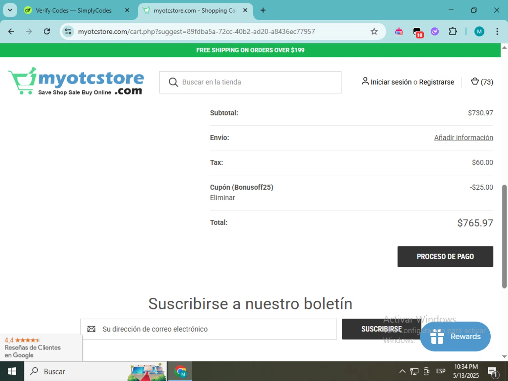Open the Windows Start menu

[12, 372]
